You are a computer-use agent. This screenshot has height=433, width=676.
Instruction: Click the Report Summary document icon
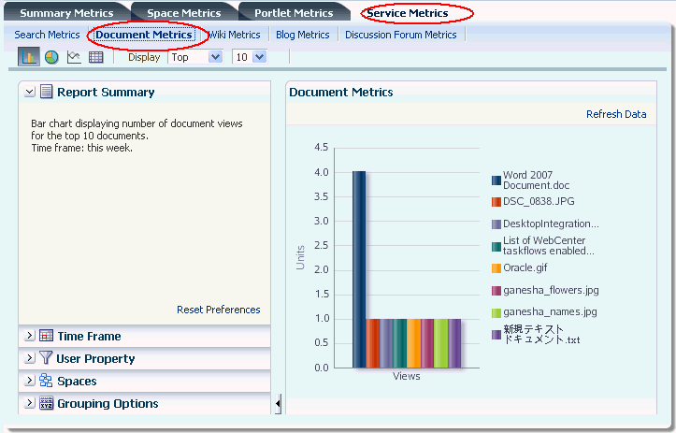(x=46, y=92)
